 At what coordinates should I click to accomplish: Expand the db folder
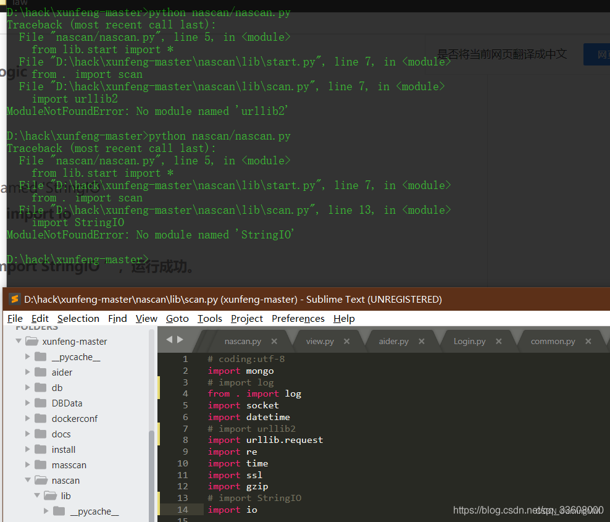coord(28,387)
